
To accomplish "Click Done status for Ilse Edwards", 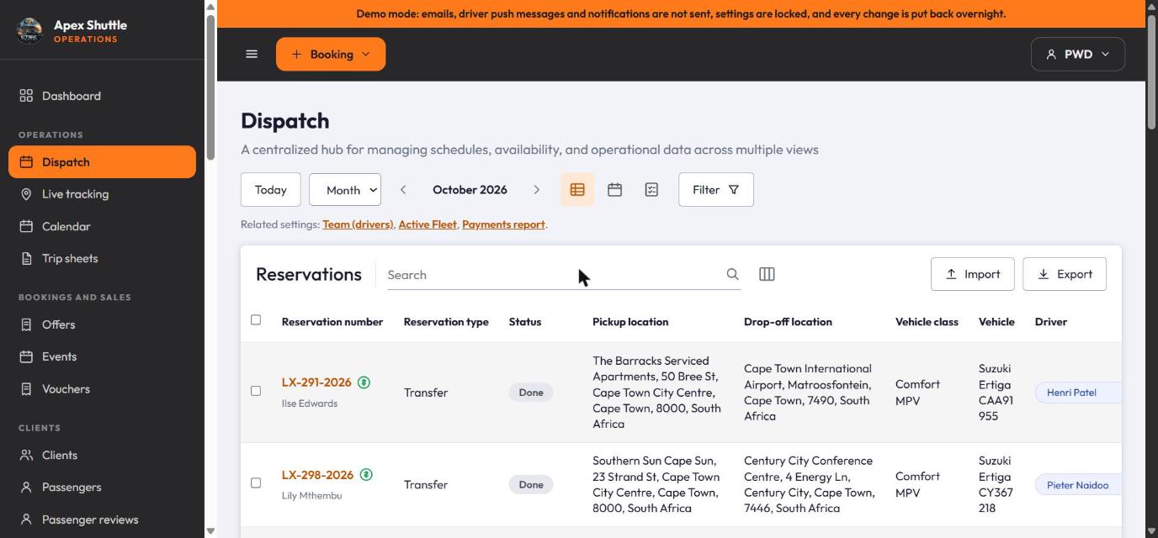I will click(x=531, y=393).
